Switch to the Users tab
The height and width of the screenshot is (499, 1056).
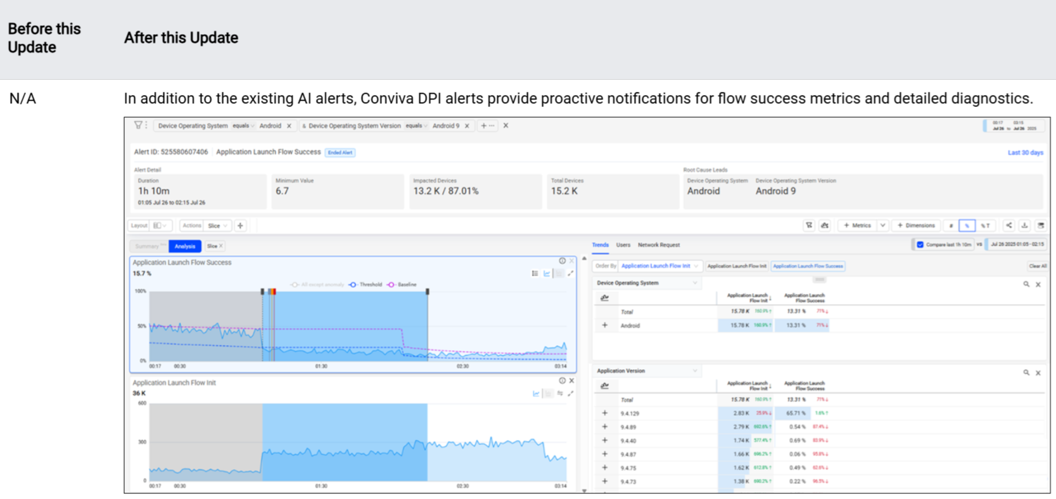623,245
